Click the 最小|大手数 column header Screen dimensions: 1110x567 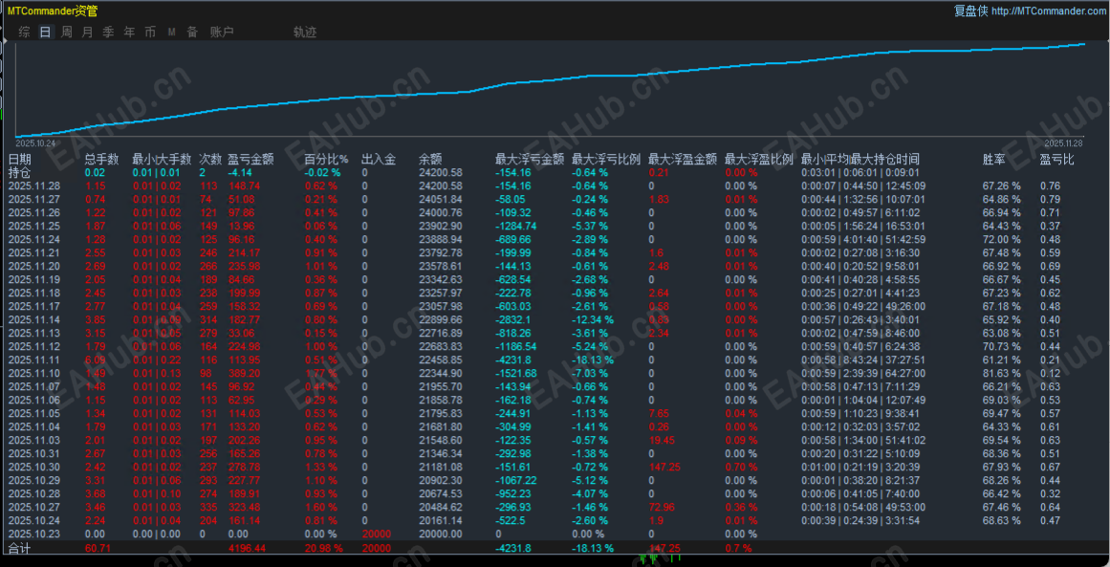(x=163, y=160)
